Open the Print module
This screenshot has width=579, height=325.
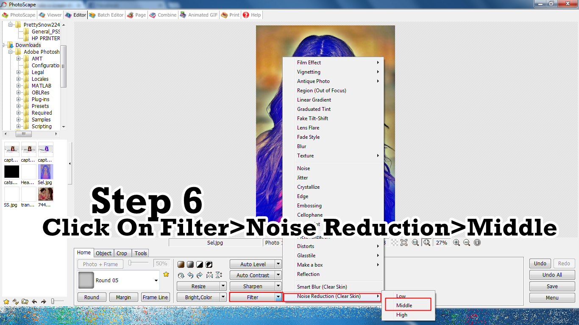tap(230, 15)
